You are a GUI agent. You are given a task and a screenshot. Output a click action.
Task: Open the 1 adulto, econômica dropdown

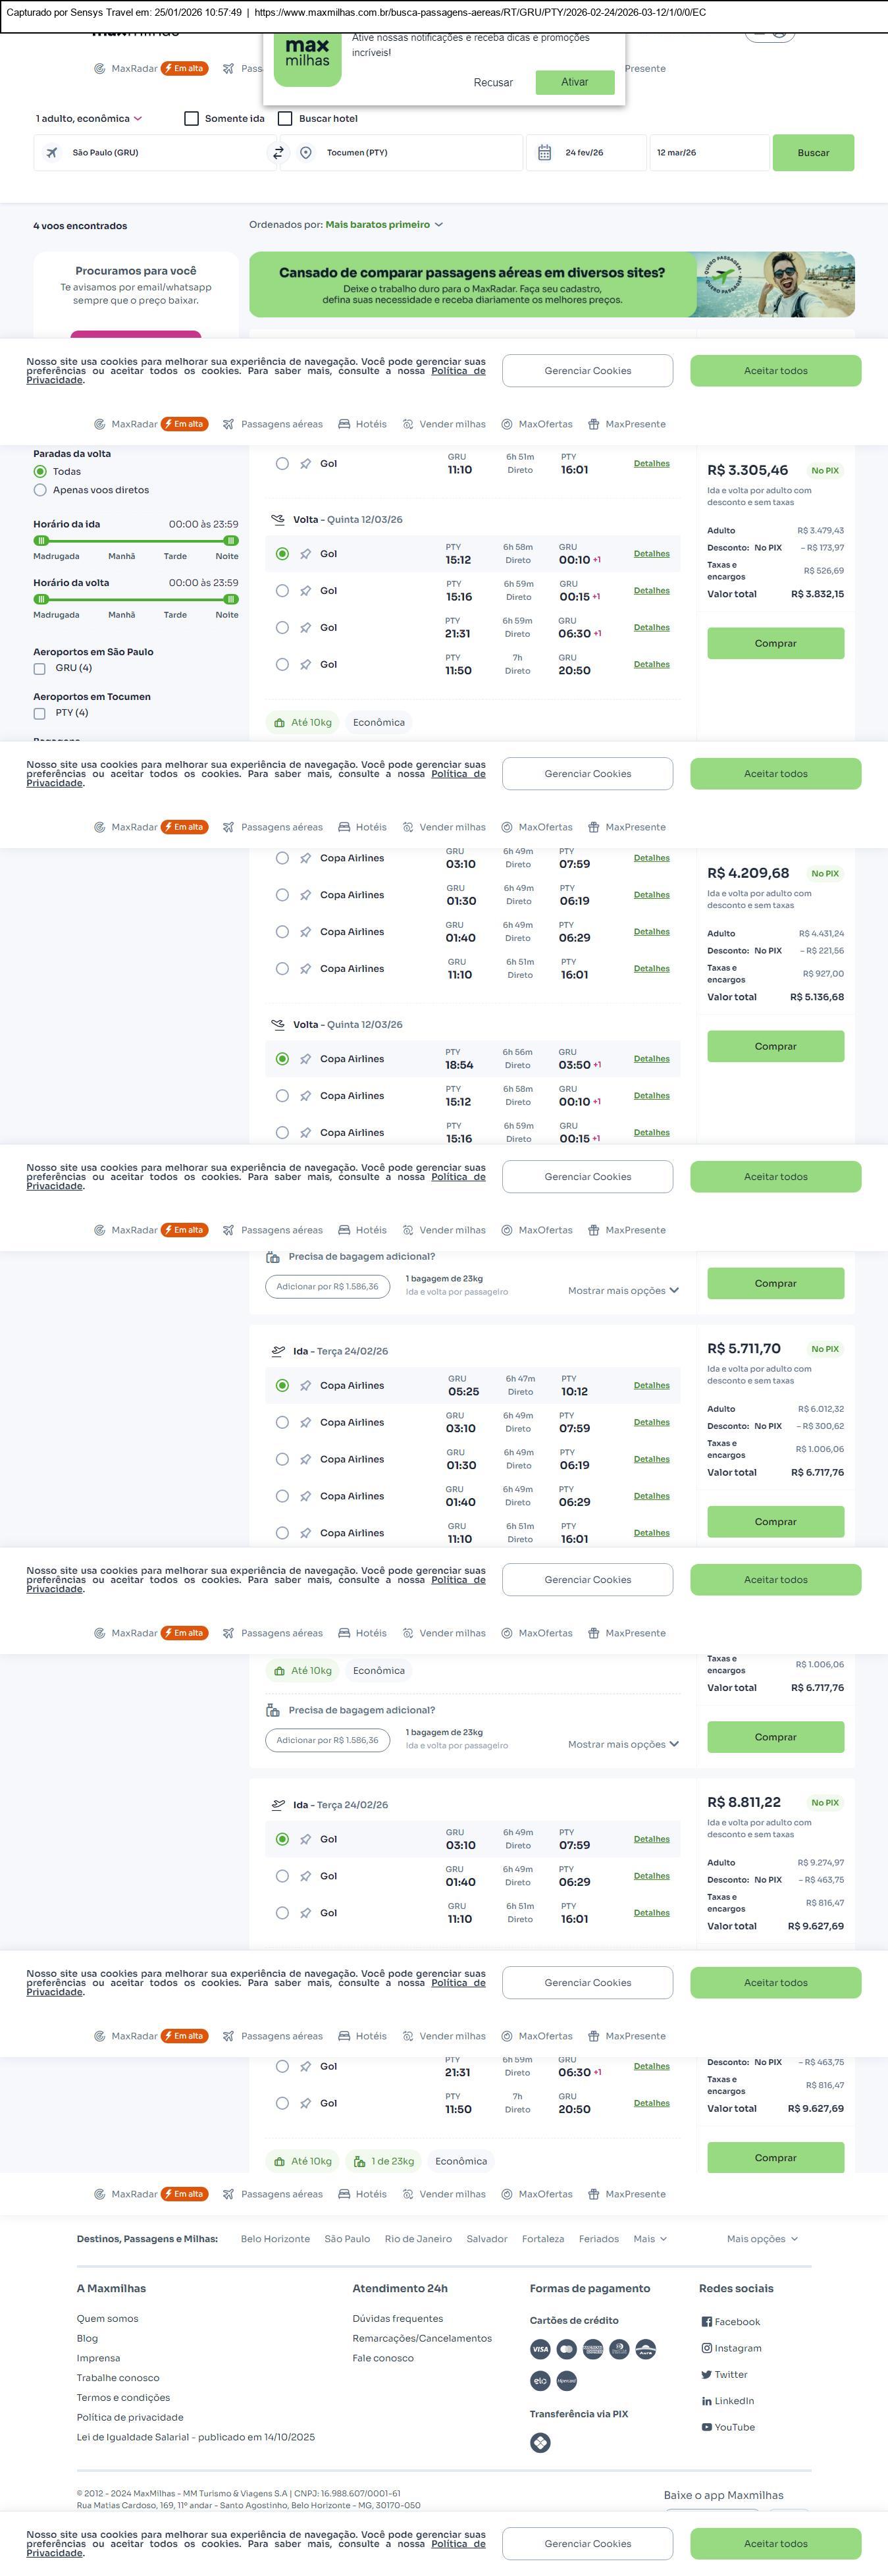tap(88, 119)
